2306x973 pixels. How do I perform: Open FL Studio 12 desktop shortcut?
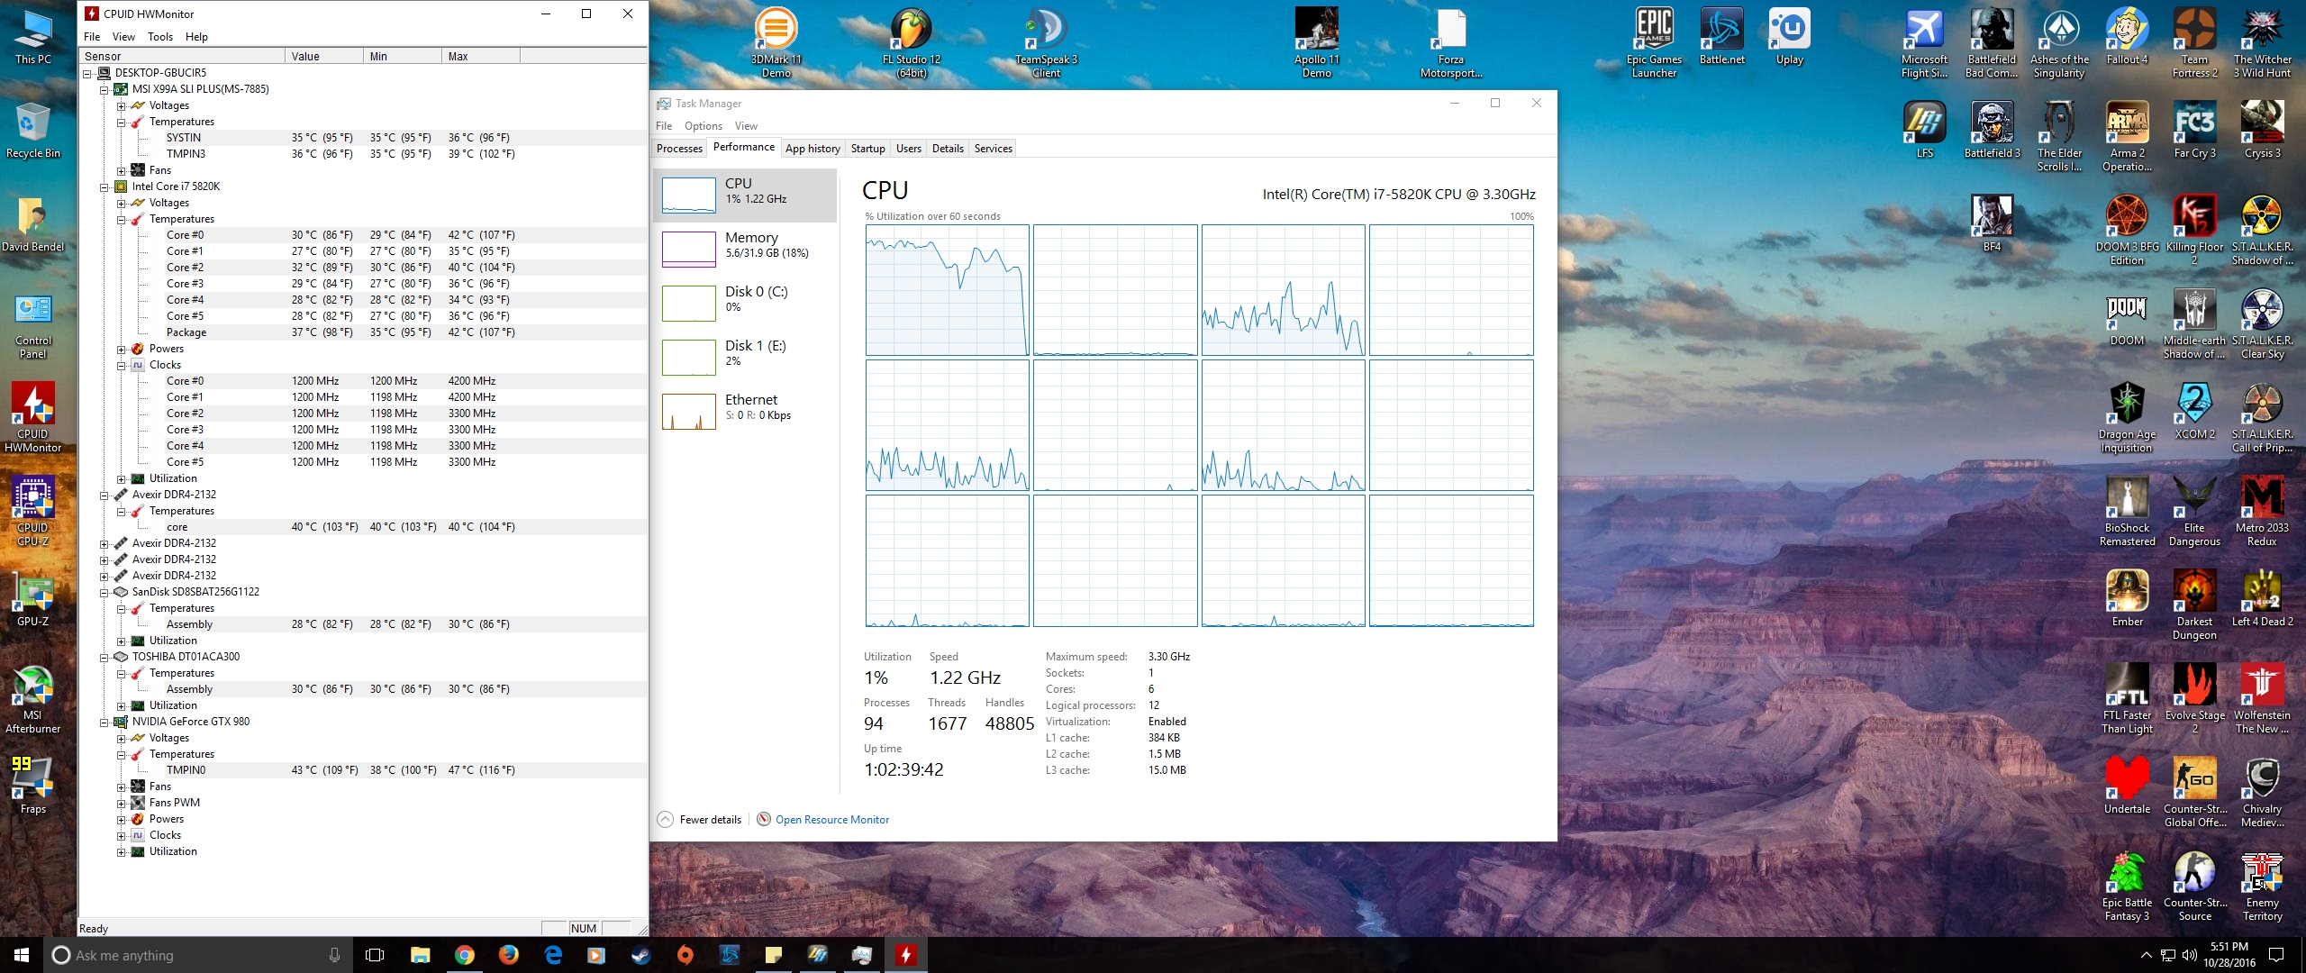click(911, 41)
